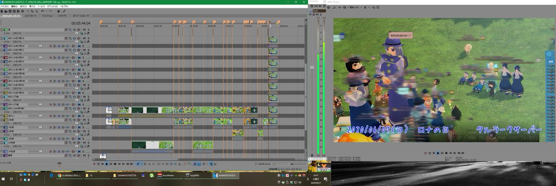Click the 00:05:44.04 timecode display
556x186 pixels.
(81, 23)
